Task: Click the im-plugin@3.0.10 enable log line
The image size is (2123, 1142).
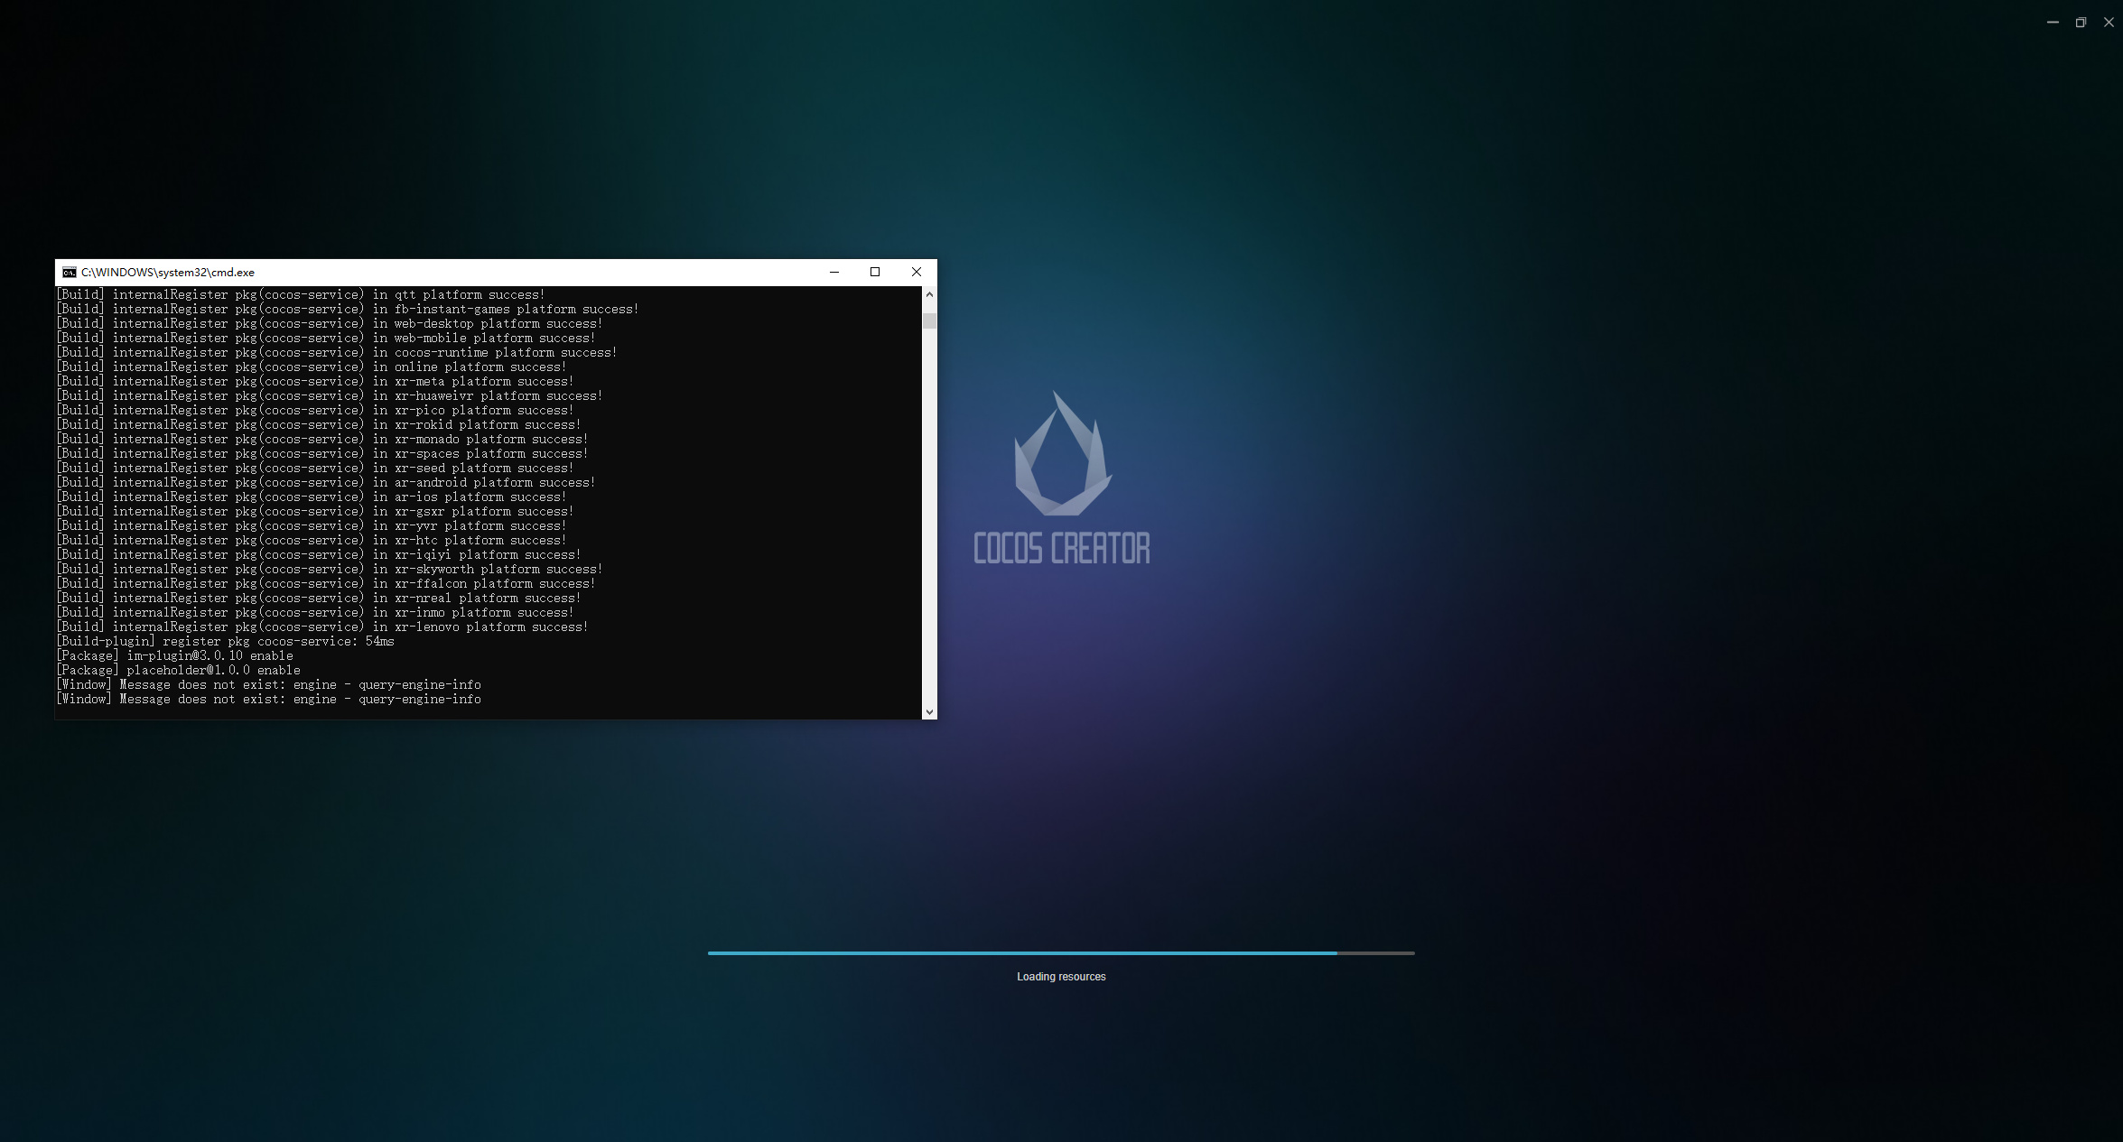Action: 175,655
